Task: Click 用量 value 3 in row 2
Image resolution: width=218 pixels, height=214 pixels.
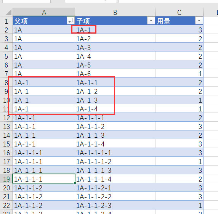Action: coord(179,30)
